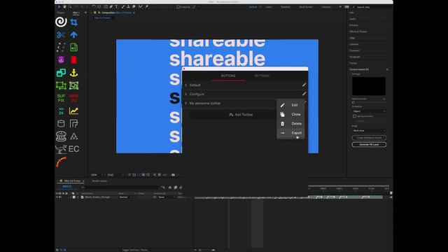Click Generate Fill Layer button
448x252 pixels.
(x=369, y=145)
